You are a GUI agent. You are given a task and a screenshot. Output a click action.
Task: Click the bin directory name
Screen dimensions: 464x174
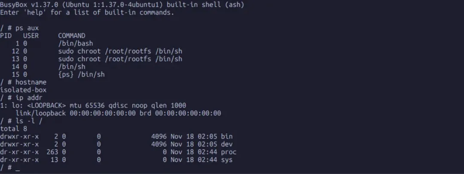tap(226, 136)
